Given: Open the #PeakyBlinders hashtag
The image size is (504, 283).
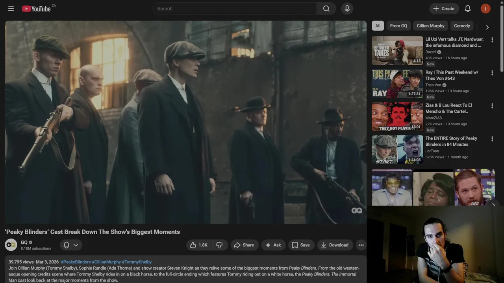Looking at the screenshot, I should (x=76, y=262).
